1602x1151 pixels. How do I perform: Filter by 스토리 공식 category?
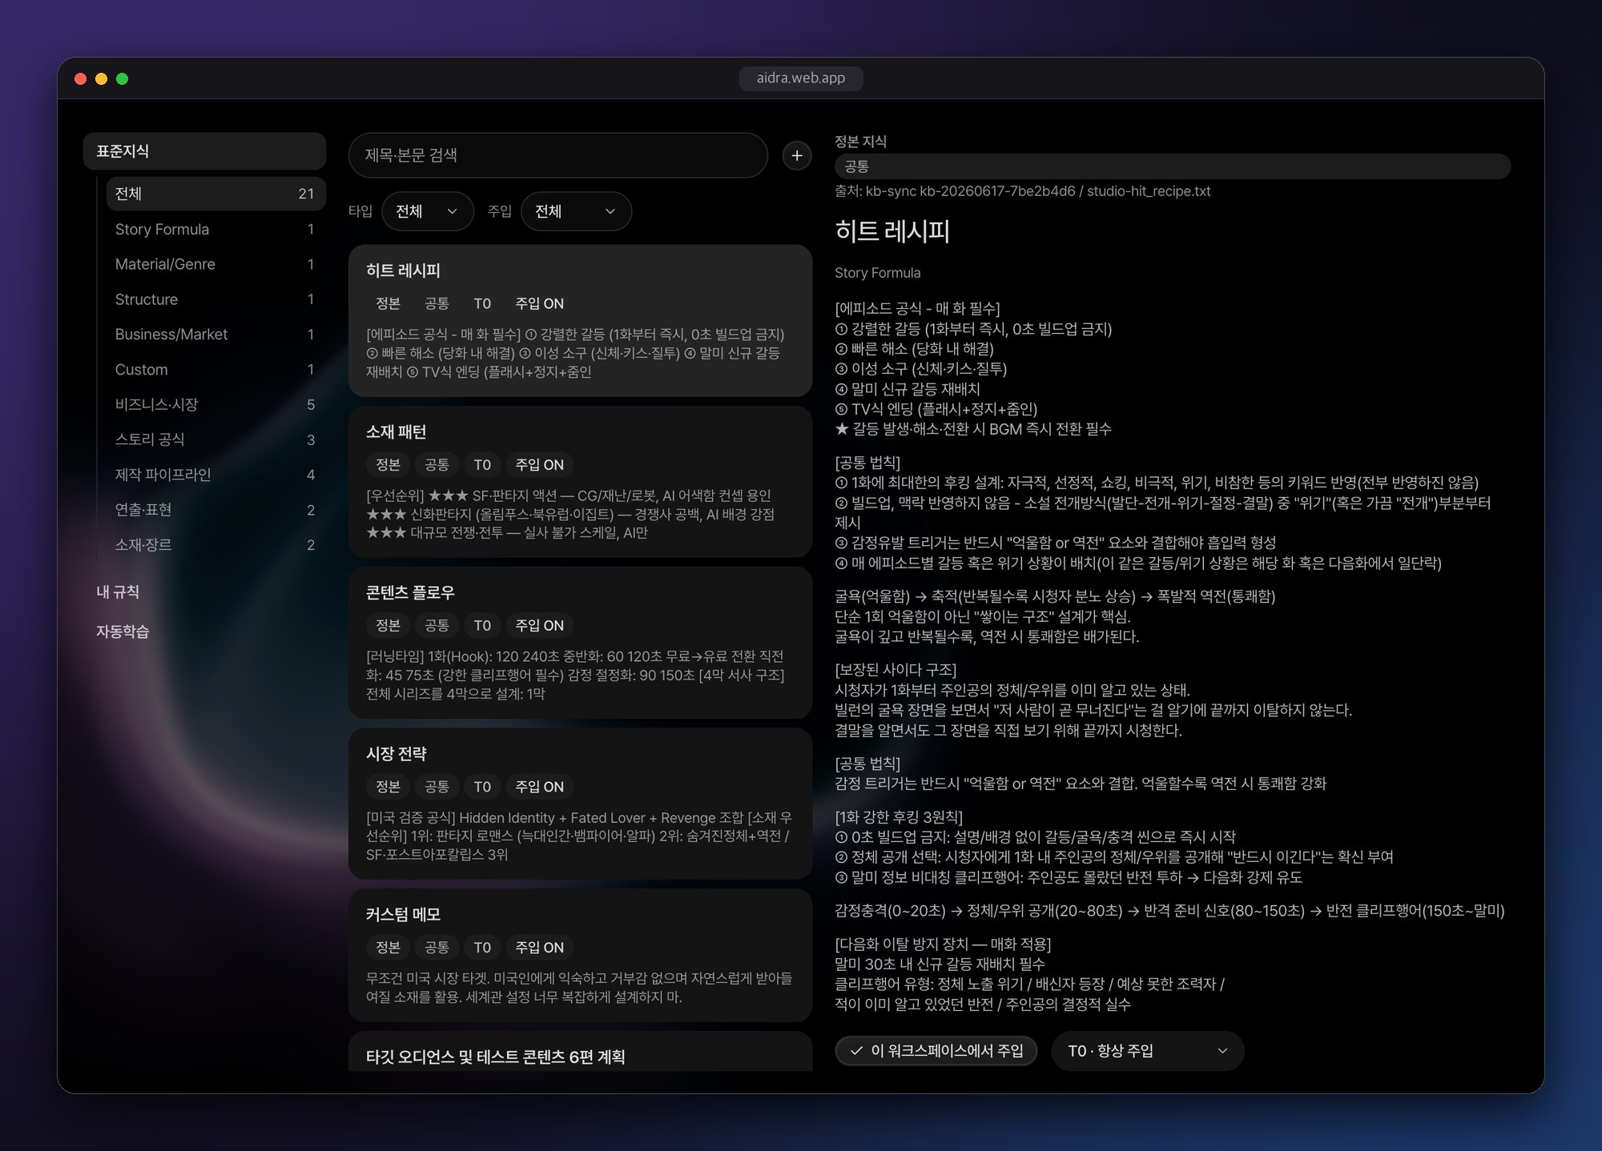215,439
